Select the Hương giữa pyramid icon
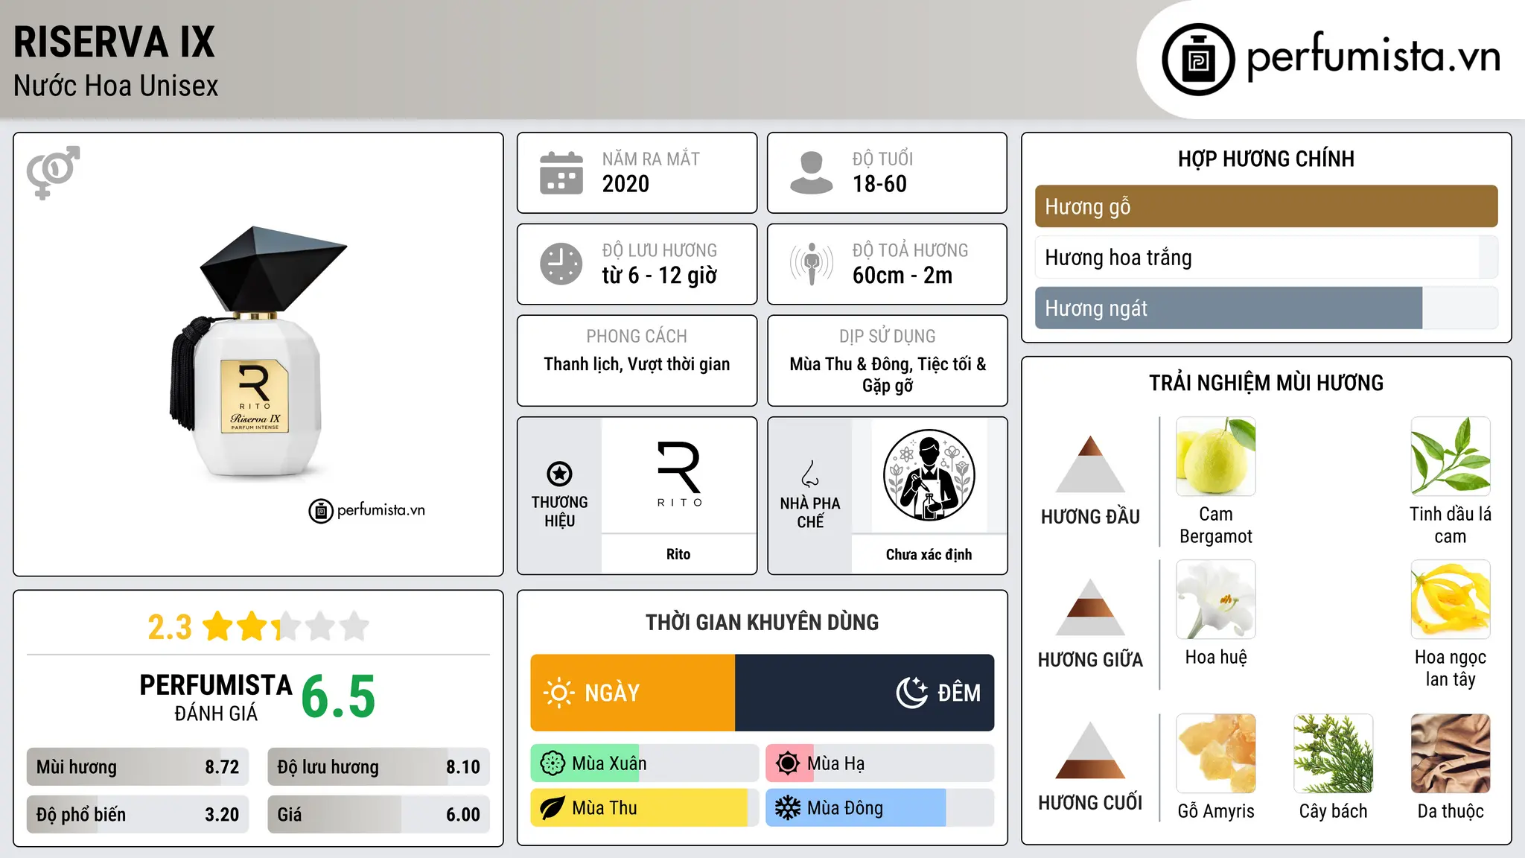Image resolution: width=1525 pixels, height=858 pixels. (1090, 607)
